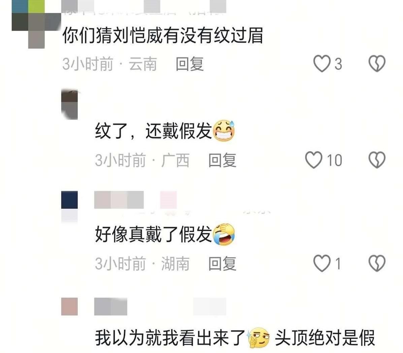Like the Guangxi reply with 10 likes
Viewport: 403px width, 353px height.
pos(314,160)
